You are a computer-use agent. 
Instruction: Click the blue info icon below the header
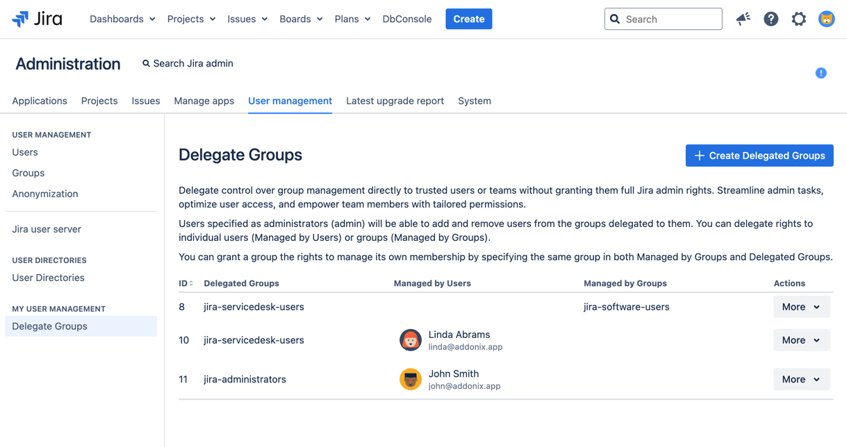821,72
